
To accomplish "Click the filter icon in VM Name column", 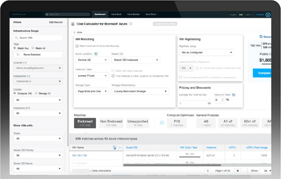I will [x=114, y=148].
